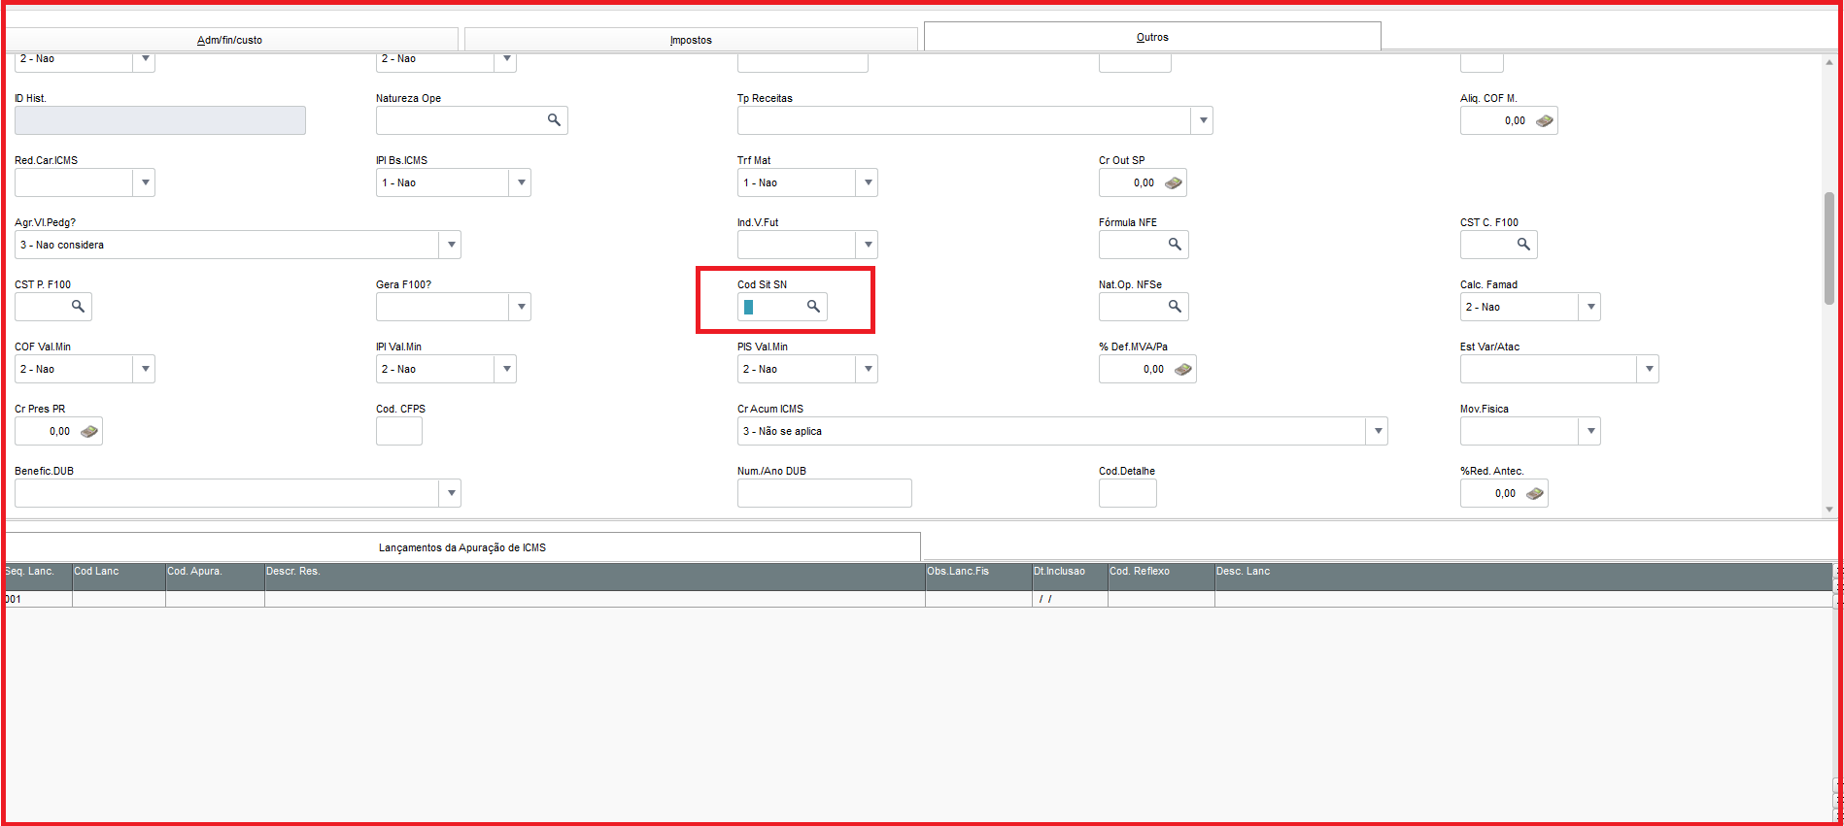1844x826 pixels.
Task: Click the form scrollbar up arrow
Action: click(1829, 62)
